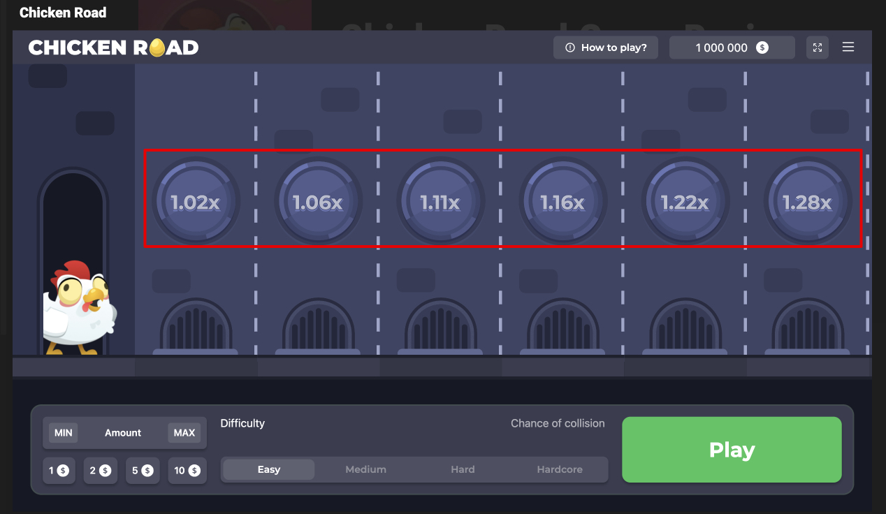Click the 1.16x multiplier coin
The width and height of the screenshot is (886, 514).
pos(562,203)
